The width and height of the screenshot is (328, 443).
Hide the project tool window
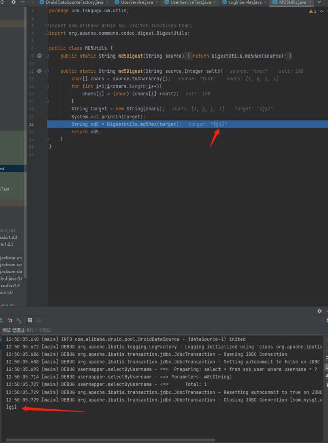click(x=22, y=2)
